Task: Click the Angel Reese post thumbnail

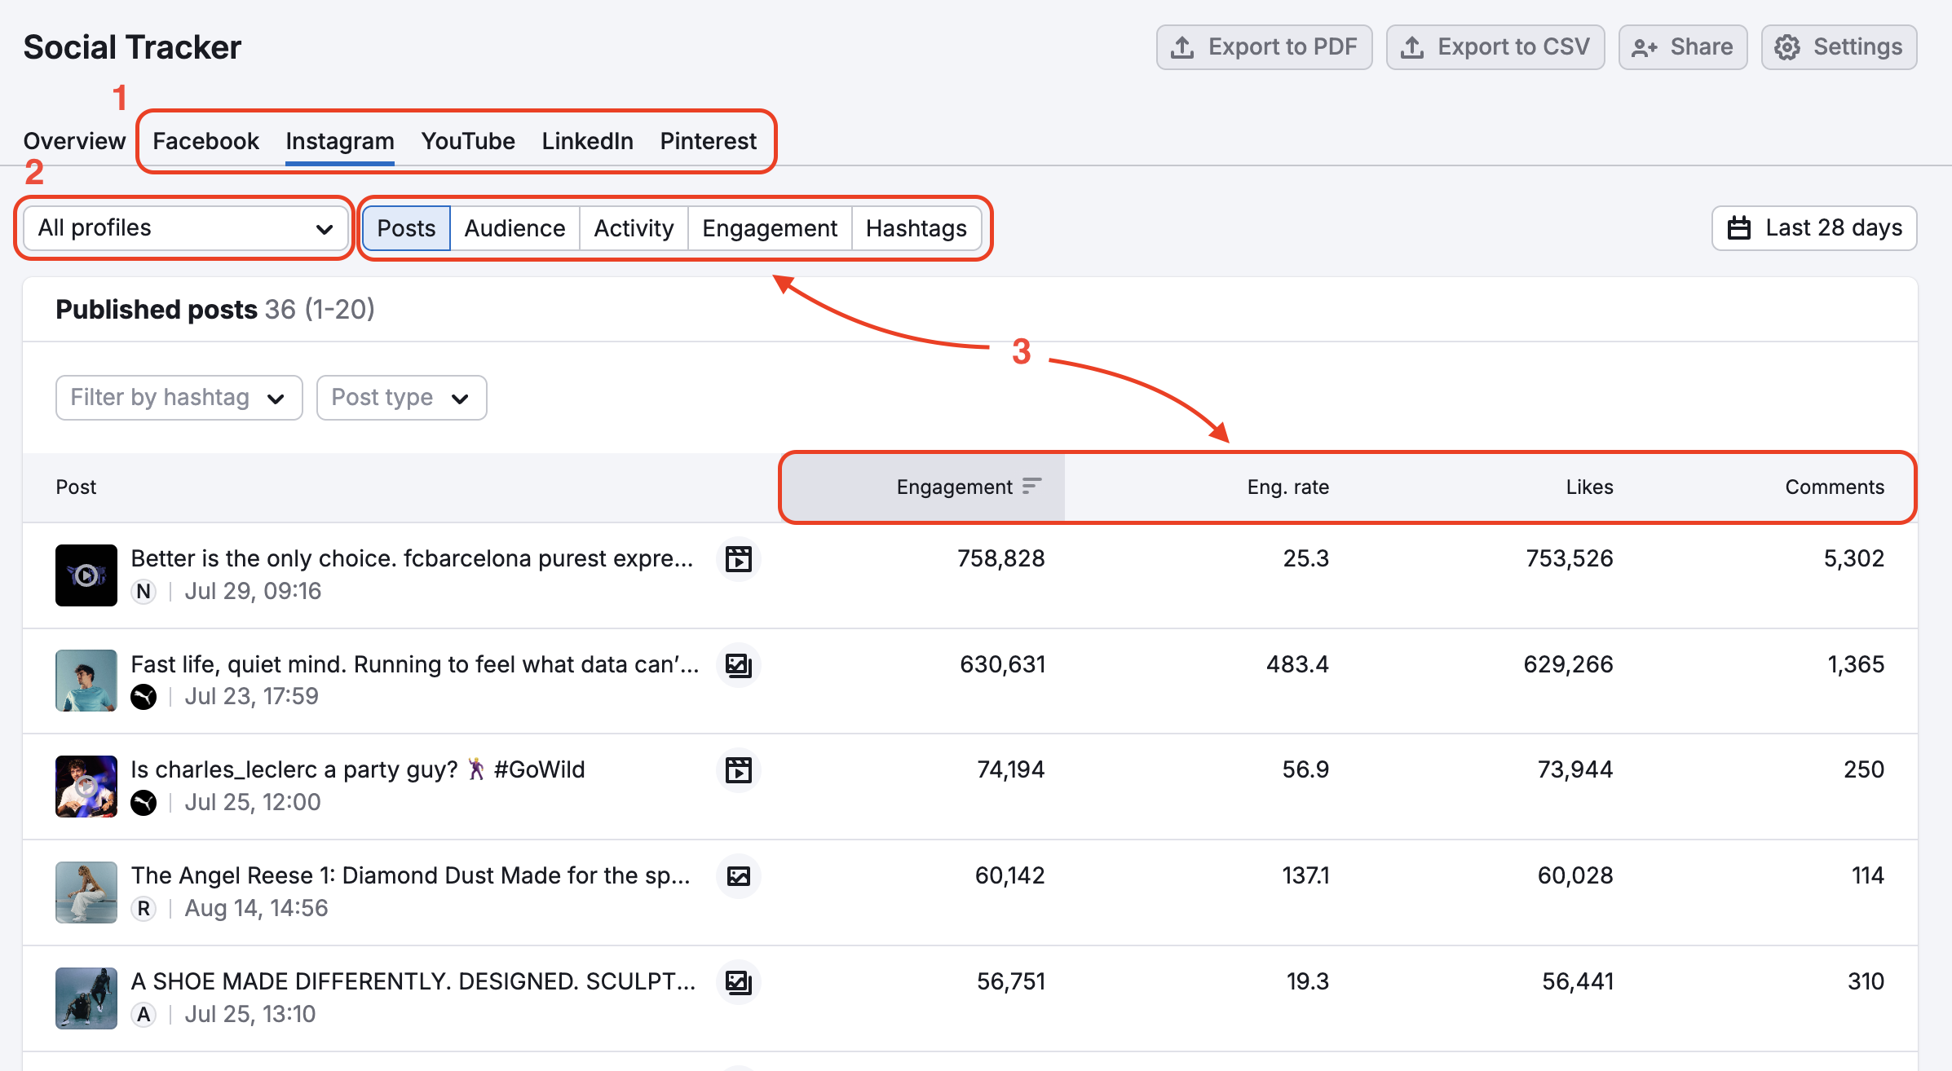Action: [x=86, y=892]
